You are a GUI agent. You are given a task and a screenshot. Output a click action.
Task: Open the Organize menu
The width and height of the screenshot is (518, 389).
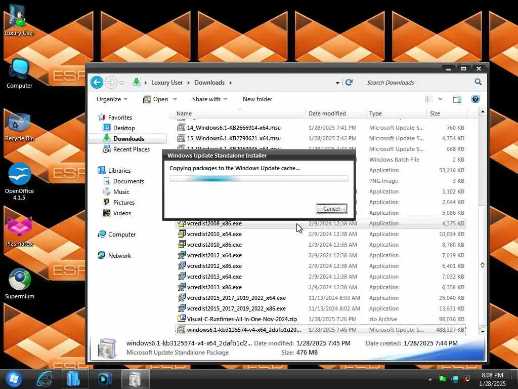pyautogui.click(x=112, y=99)
